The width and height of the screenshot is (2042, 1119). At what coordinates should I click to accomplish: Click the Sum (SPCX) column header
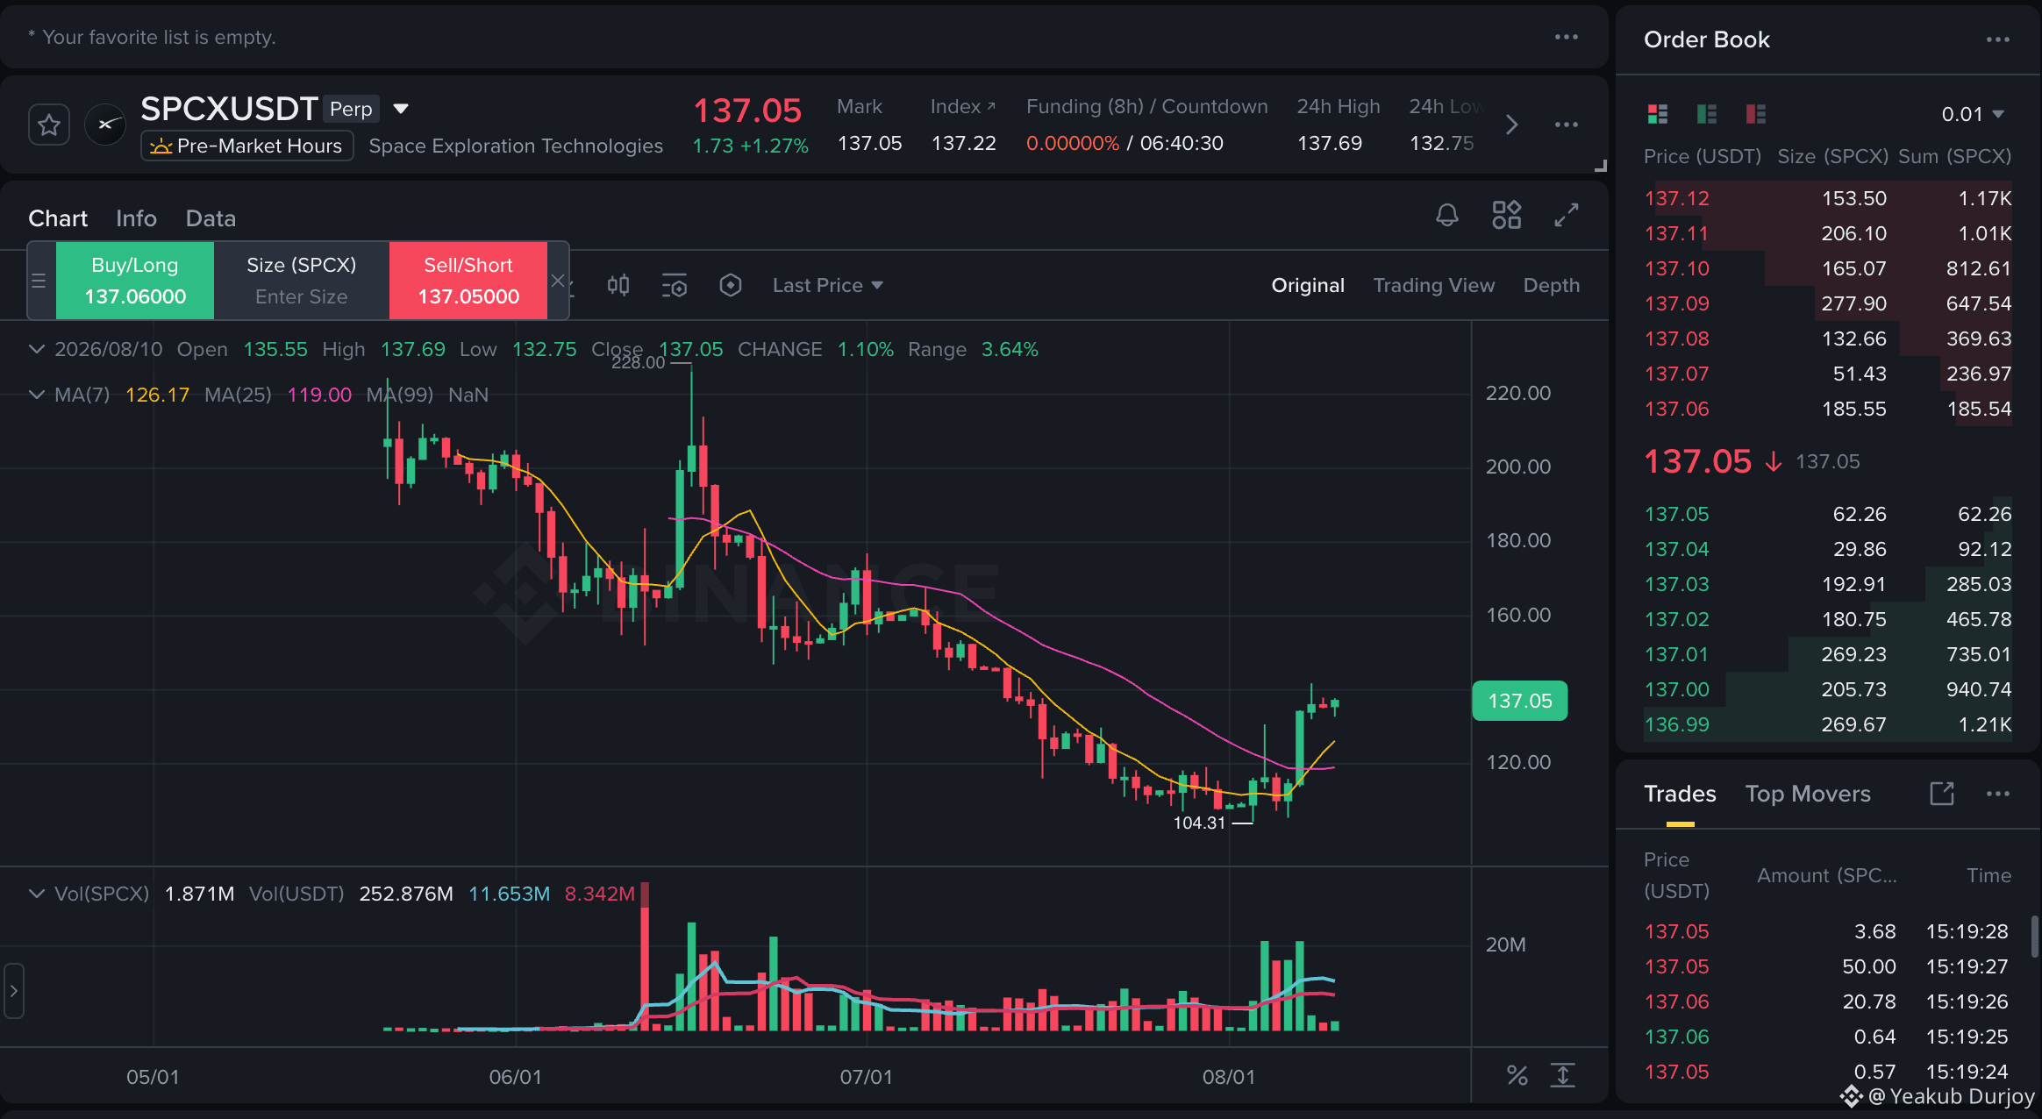point(1954,156)
